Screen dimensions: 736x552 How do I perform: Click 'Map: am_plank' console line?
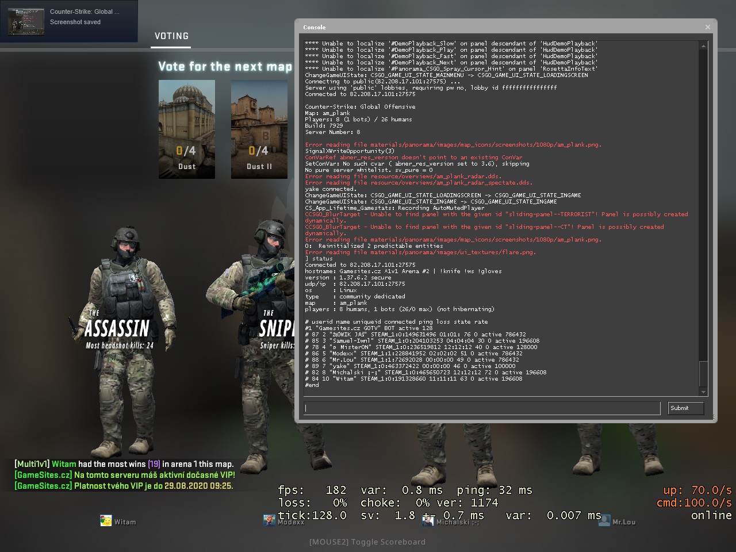(327, 113)
